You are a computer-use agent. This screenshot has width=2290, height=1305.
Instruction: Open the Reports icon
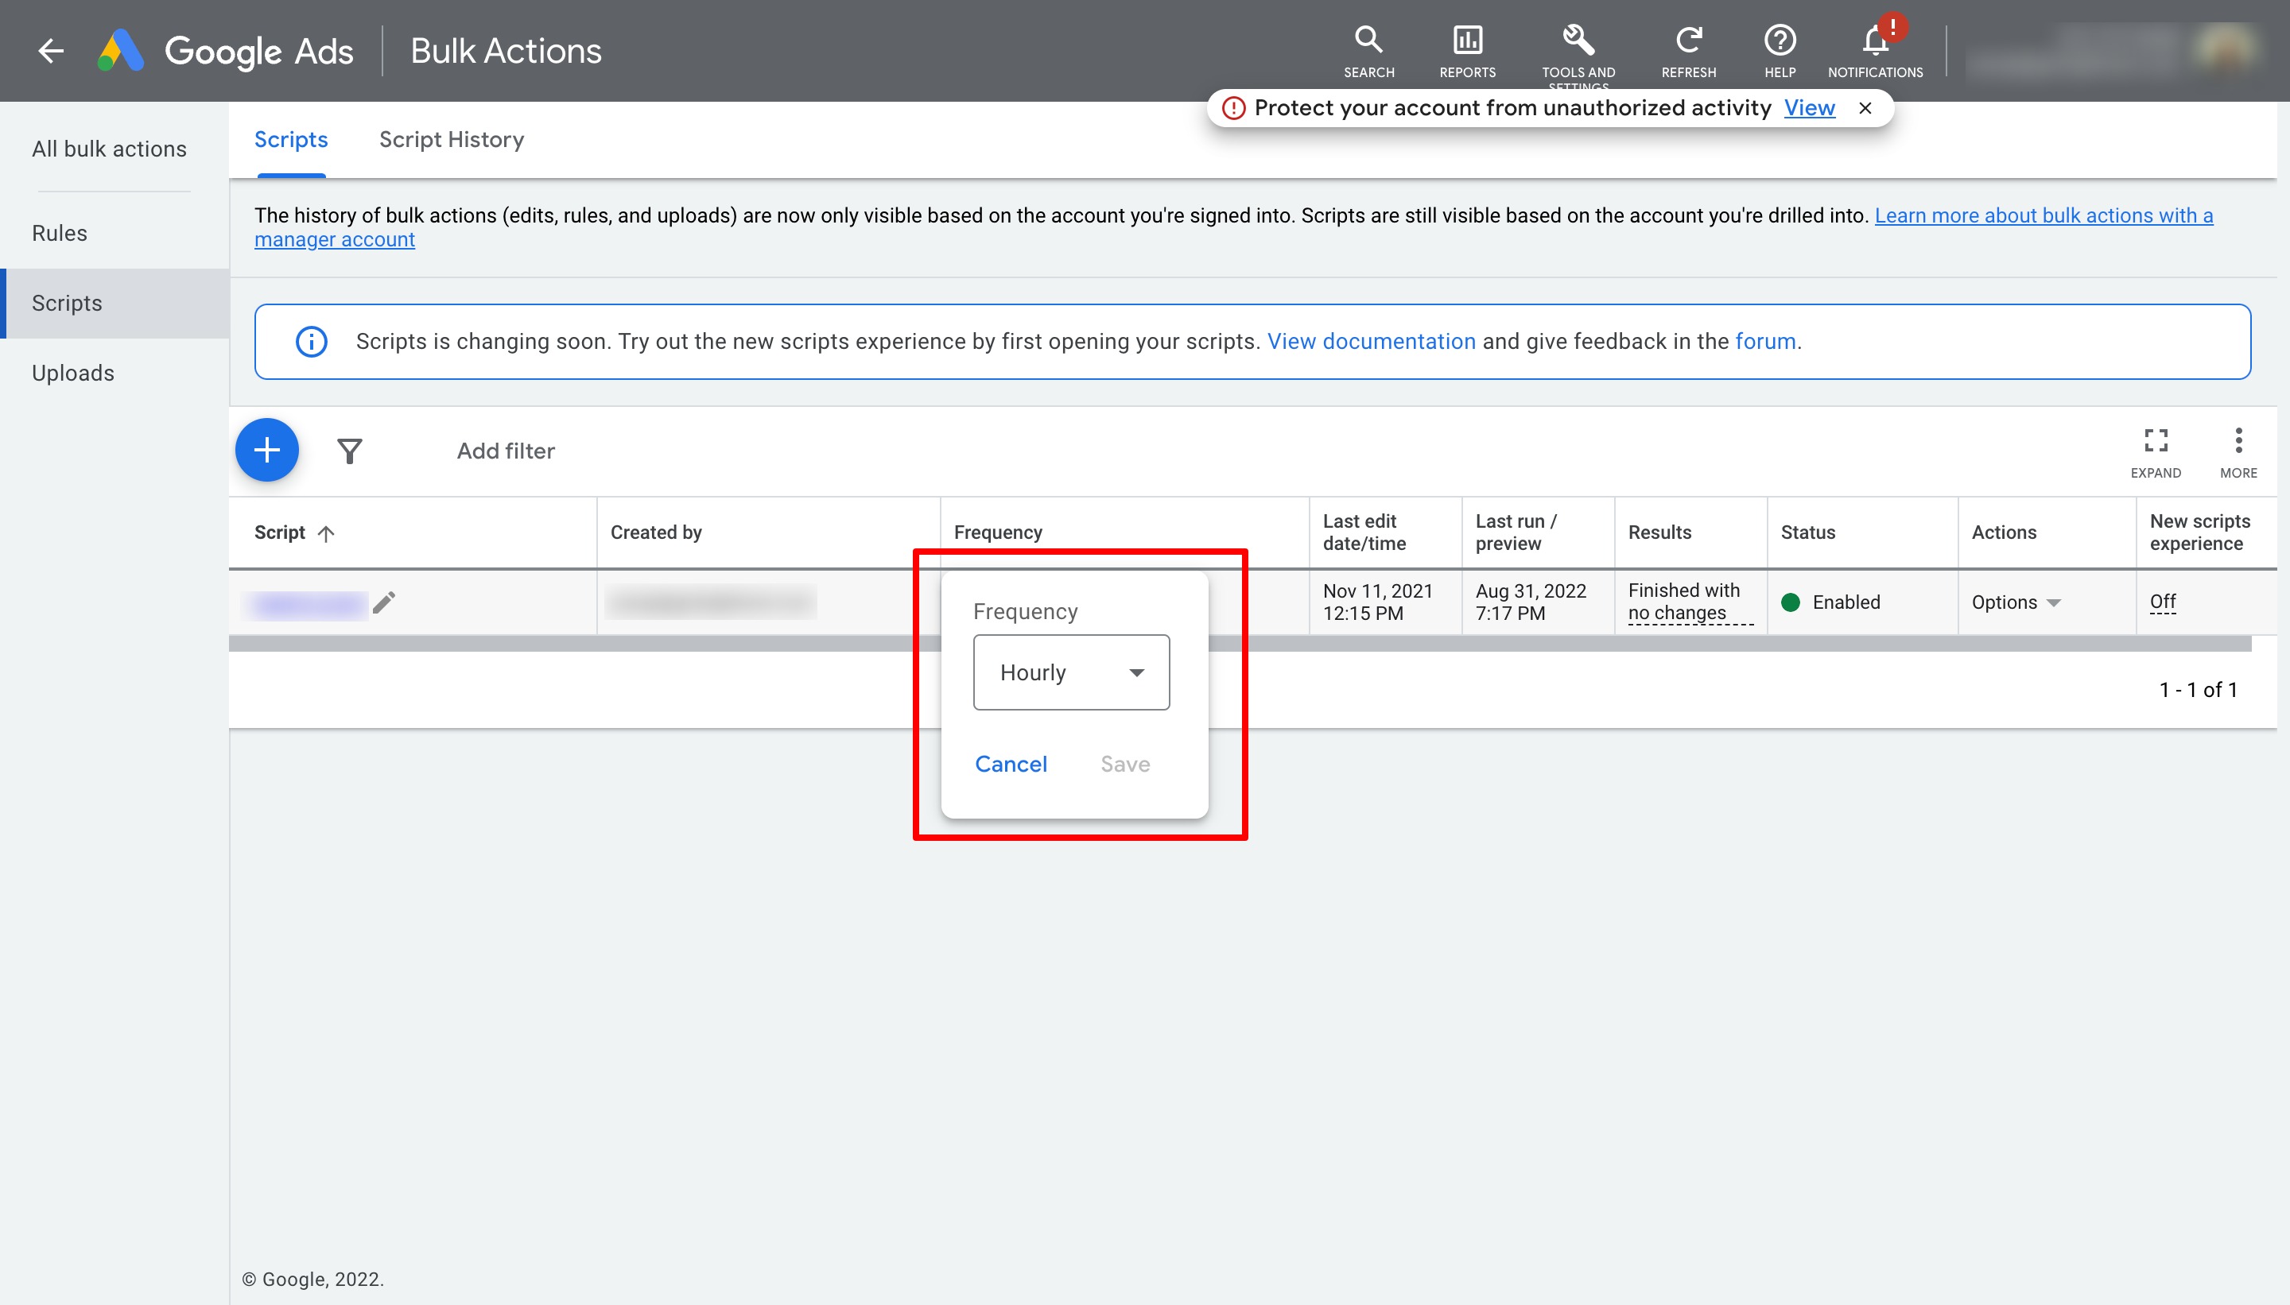coord(1467,41)
